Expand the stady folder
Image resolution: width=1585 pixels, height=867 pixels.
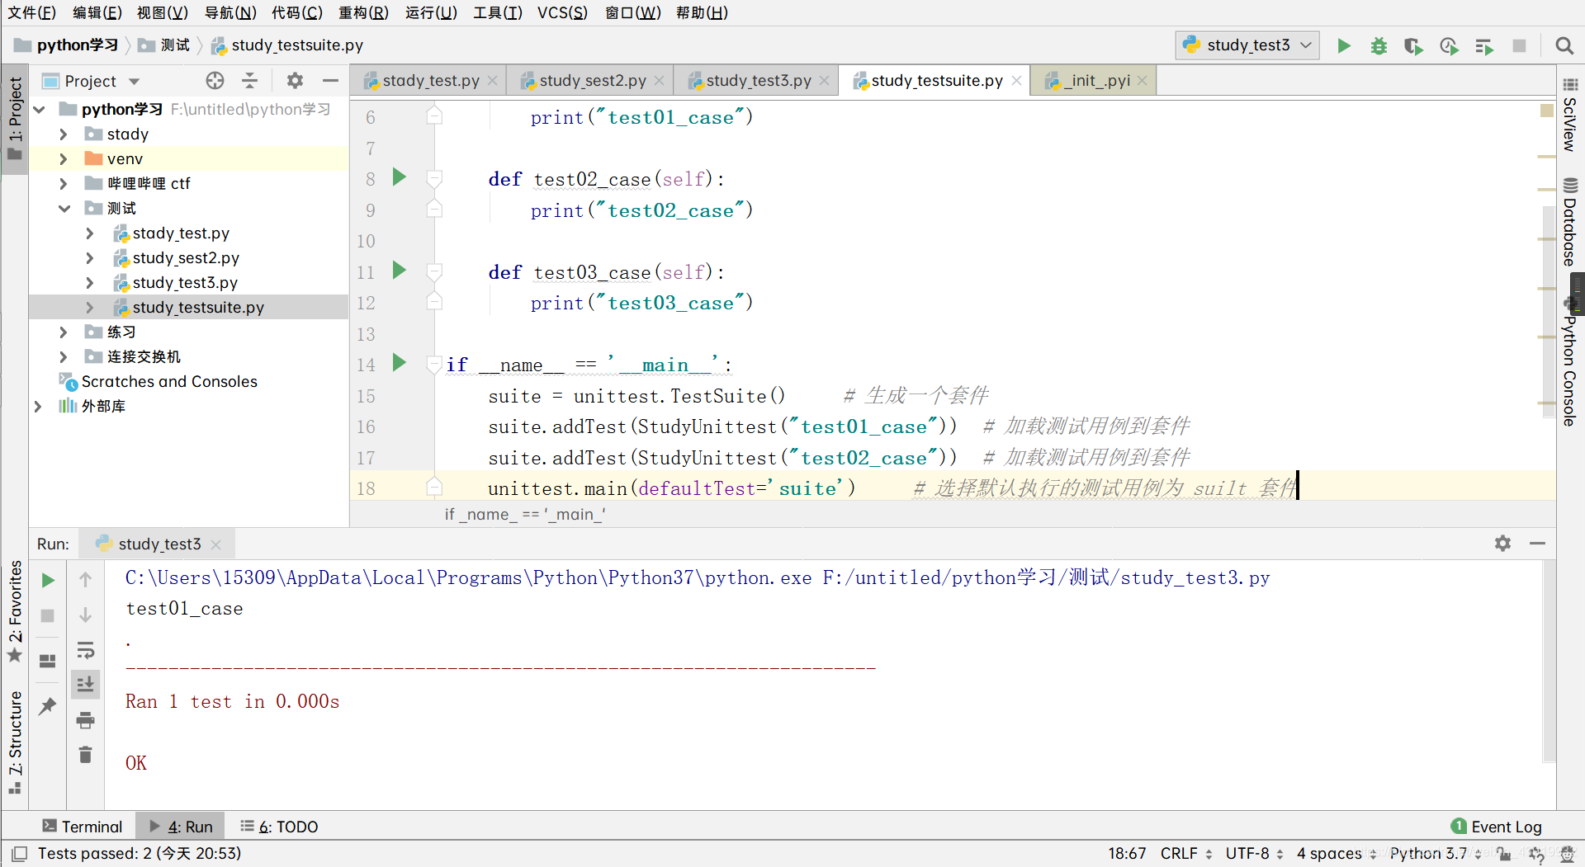pos(64,134)
